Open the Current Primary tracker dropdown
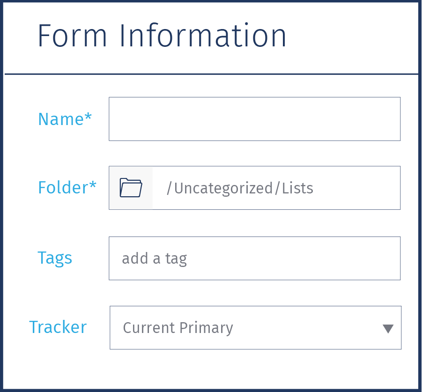 coord(255,328)
